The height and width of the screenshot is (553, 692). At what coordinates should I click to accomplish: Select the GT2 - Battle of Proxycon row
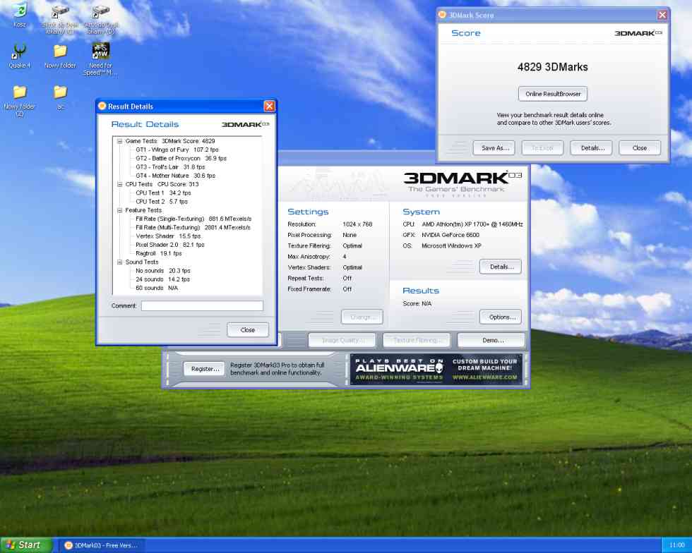point(181,158)
